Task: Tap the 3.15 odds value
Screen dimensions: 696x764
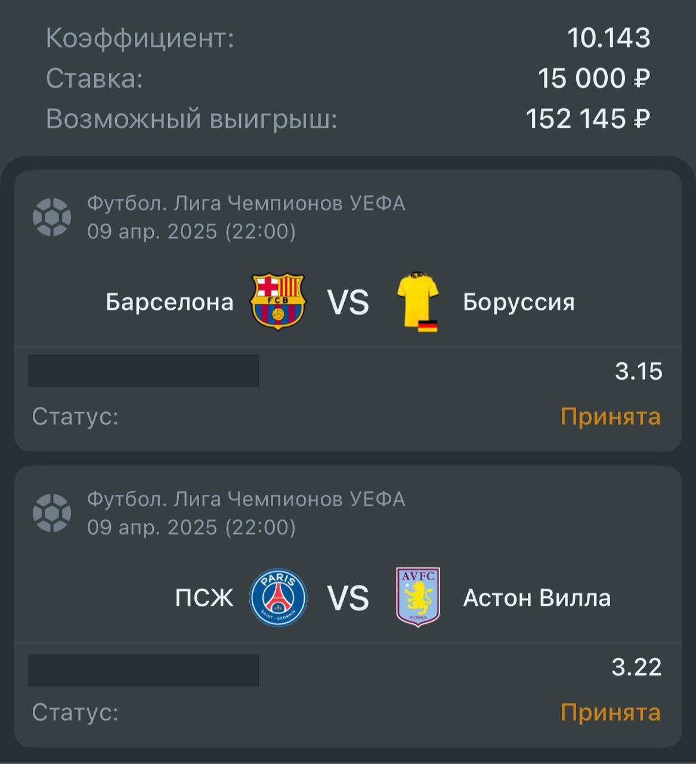Action: [x=639, y=371]
